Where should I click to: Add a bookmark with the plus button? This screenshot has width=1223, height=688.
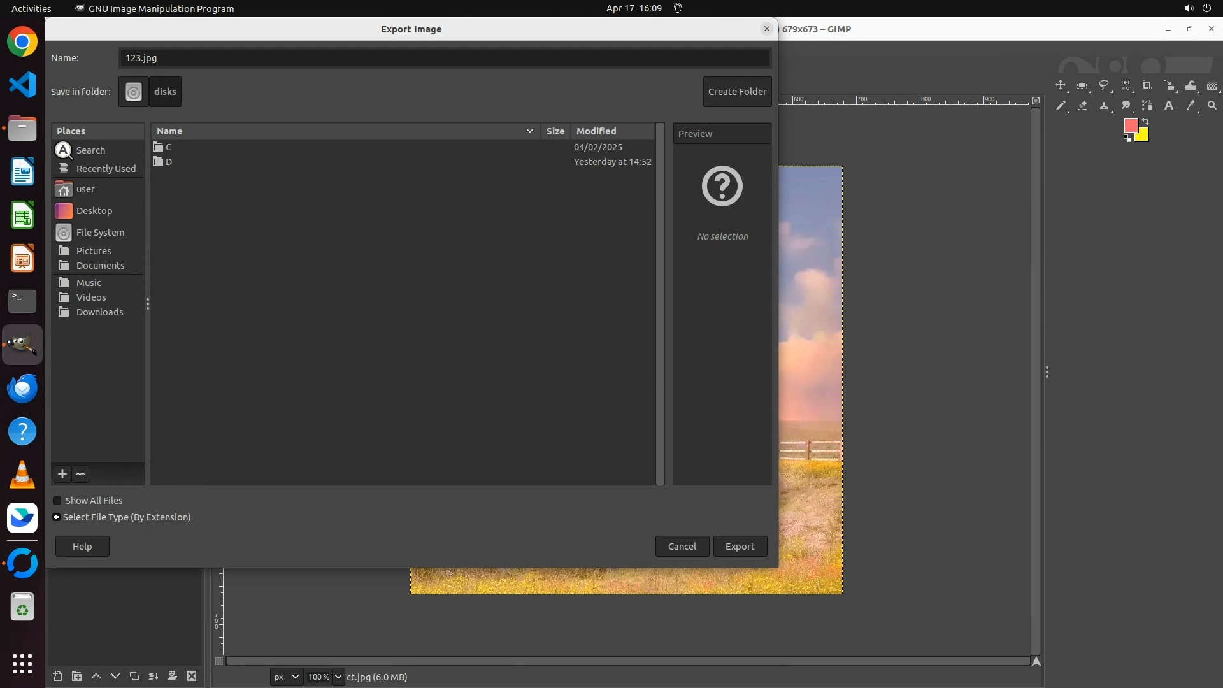click(x=62, y=474)
